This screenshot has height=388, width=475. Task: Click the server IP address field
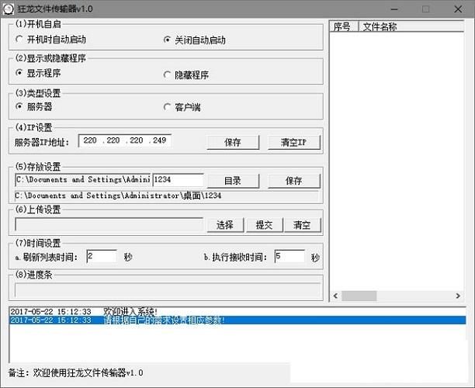[124, 141]
